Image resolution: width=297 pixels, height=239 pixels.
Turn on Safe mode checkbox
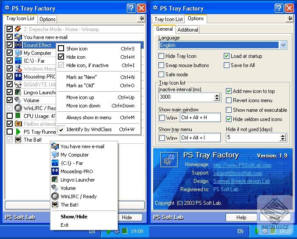pyautogui.click(x=161, y=74)
